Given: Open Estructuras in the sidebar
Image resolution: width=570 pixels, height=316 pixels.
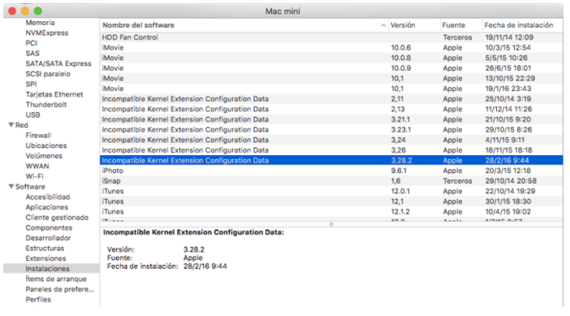Looking at the screenshot, I should 45,248.
